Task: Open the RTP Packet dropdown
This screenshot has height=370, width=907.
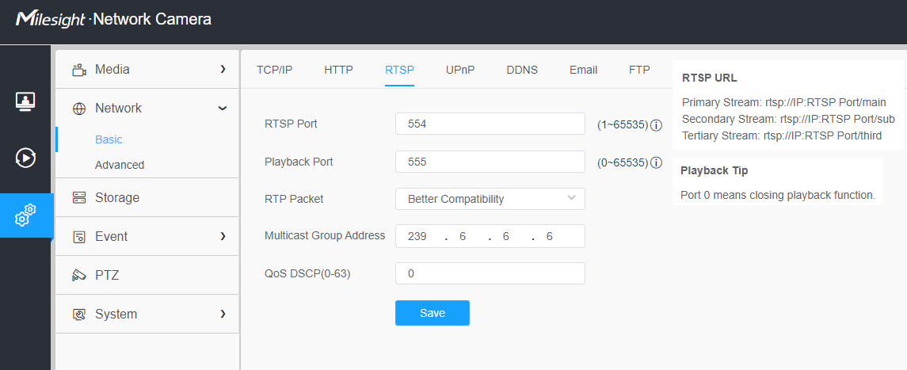Action: tap(490, 199)
